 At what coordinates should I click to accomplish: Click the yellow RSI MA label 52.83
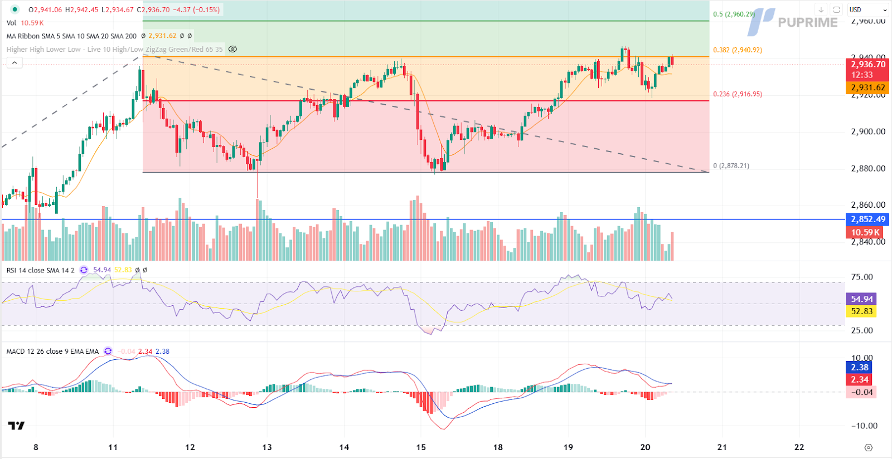click(x=861, y=311)
